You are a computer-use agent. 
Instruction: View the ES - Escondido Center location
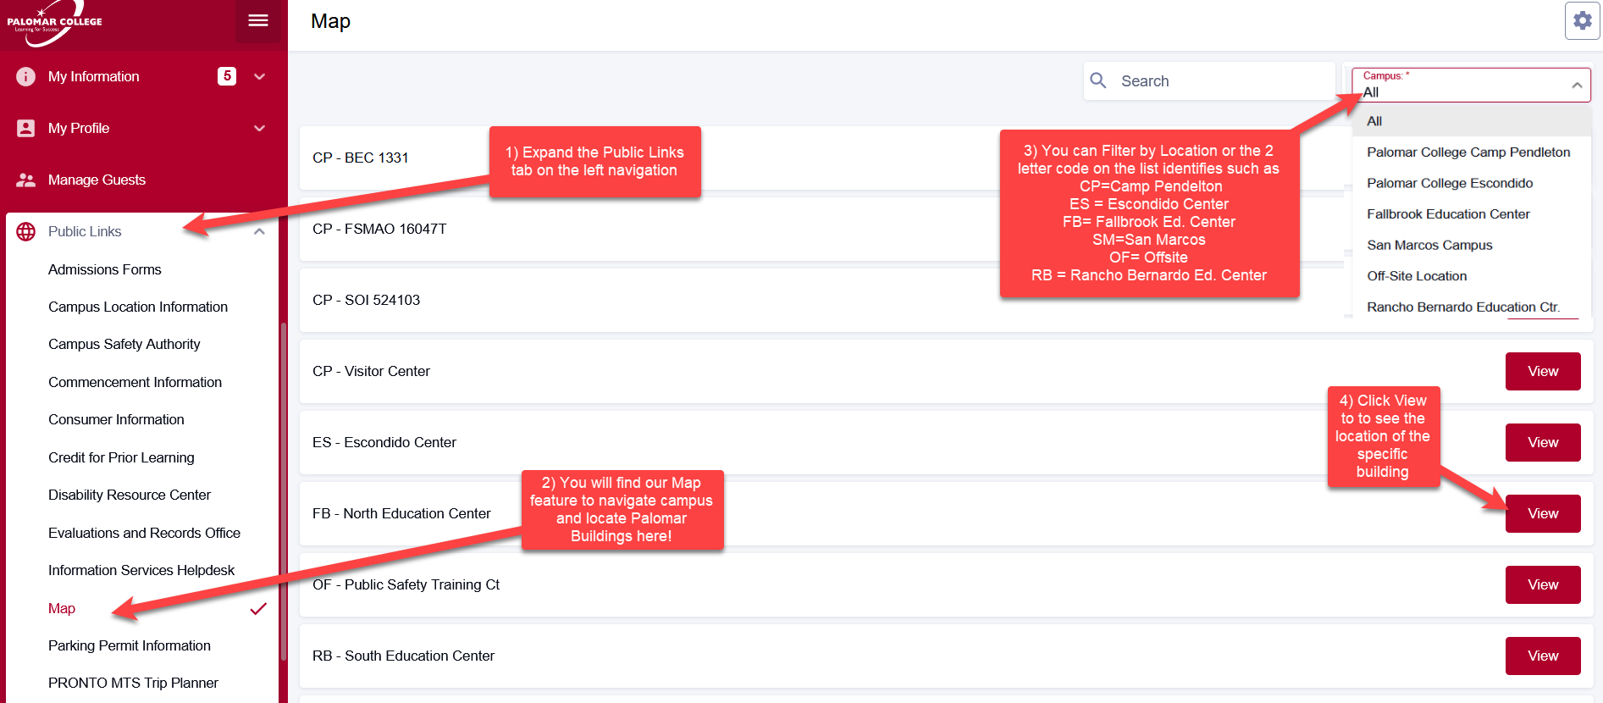point(1543,442)
